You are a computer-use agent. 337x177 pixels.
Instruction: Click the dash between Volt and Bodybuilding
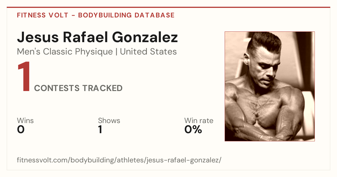[x=73, y=15]
